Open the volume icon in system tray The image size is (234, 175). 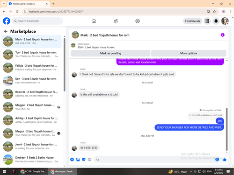point(204,171)
